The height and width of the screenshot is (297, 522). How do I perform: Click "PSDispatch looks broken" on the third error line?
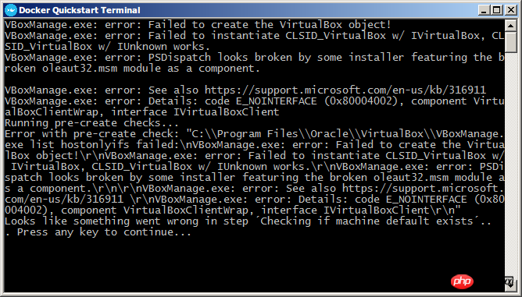pyautogui.click(x=198, y=58)
